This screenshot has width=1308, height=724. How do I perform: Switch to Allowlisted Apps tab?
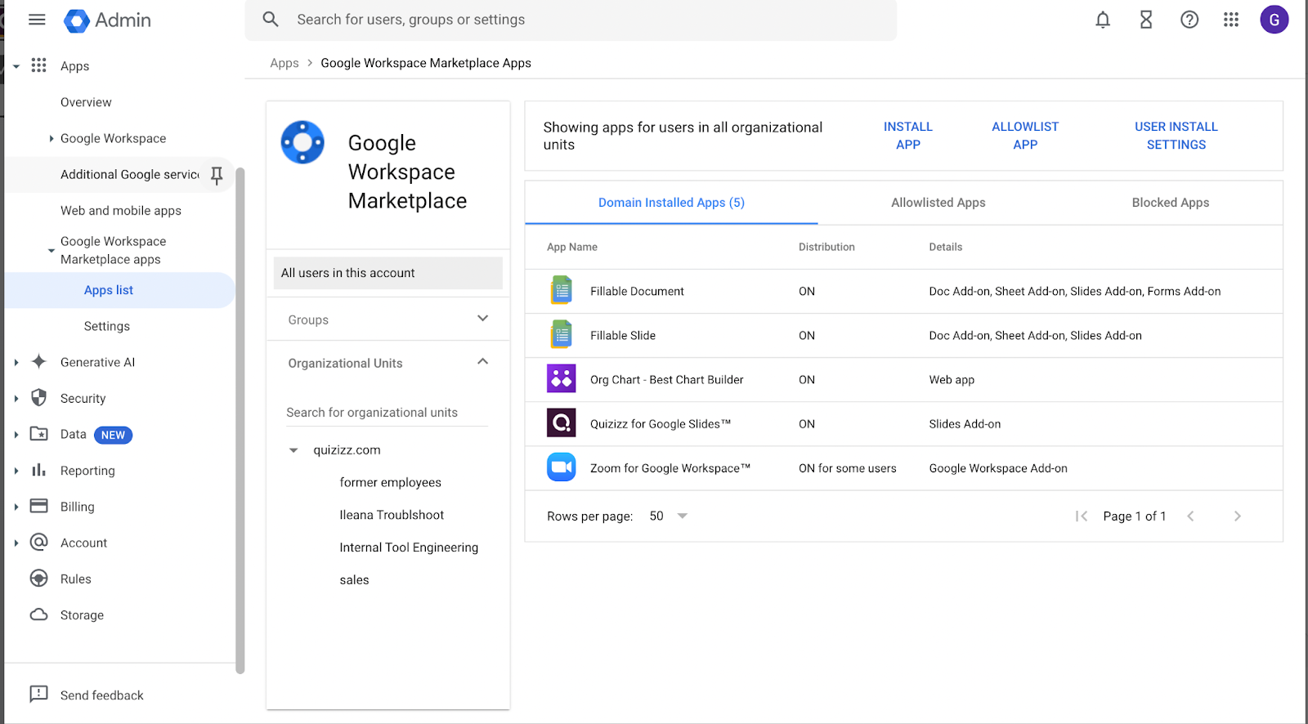coord(938,203)
